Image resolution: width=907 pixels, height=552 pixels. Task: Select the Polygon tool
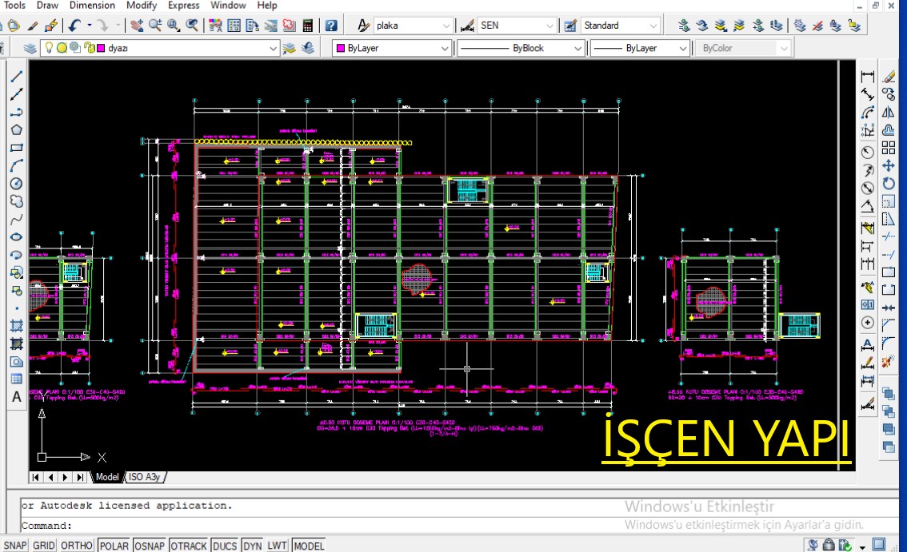tap(16, 130)
